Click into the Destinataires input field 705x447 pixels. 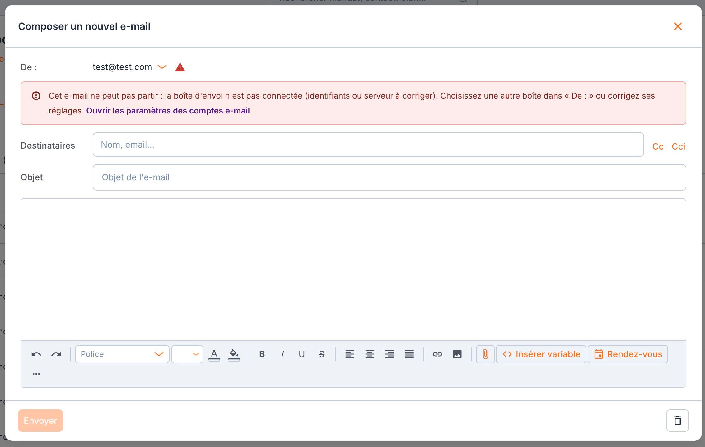[x=368, y=145]
